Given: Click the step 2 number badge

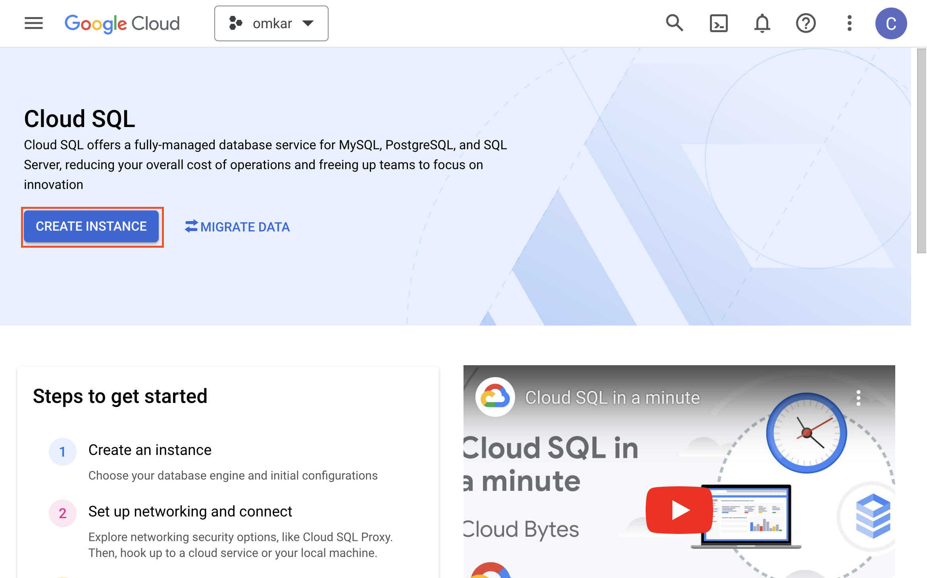Looking at the screenshot, I should (63, 513).
